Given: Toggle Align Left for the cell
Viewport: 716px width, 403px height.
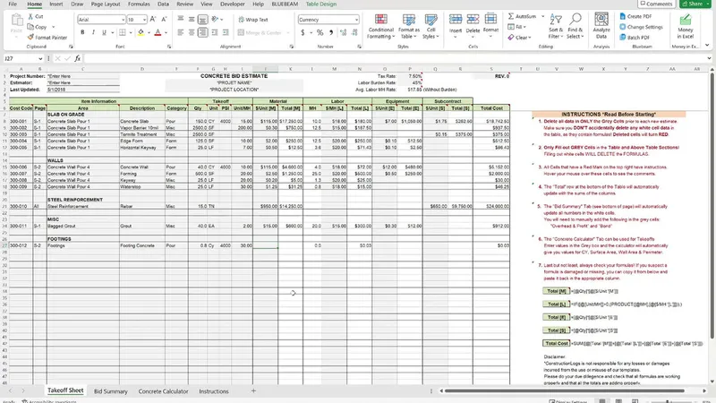Looking at the screenshot, I should pyautogui.click(x=181, y=32).
